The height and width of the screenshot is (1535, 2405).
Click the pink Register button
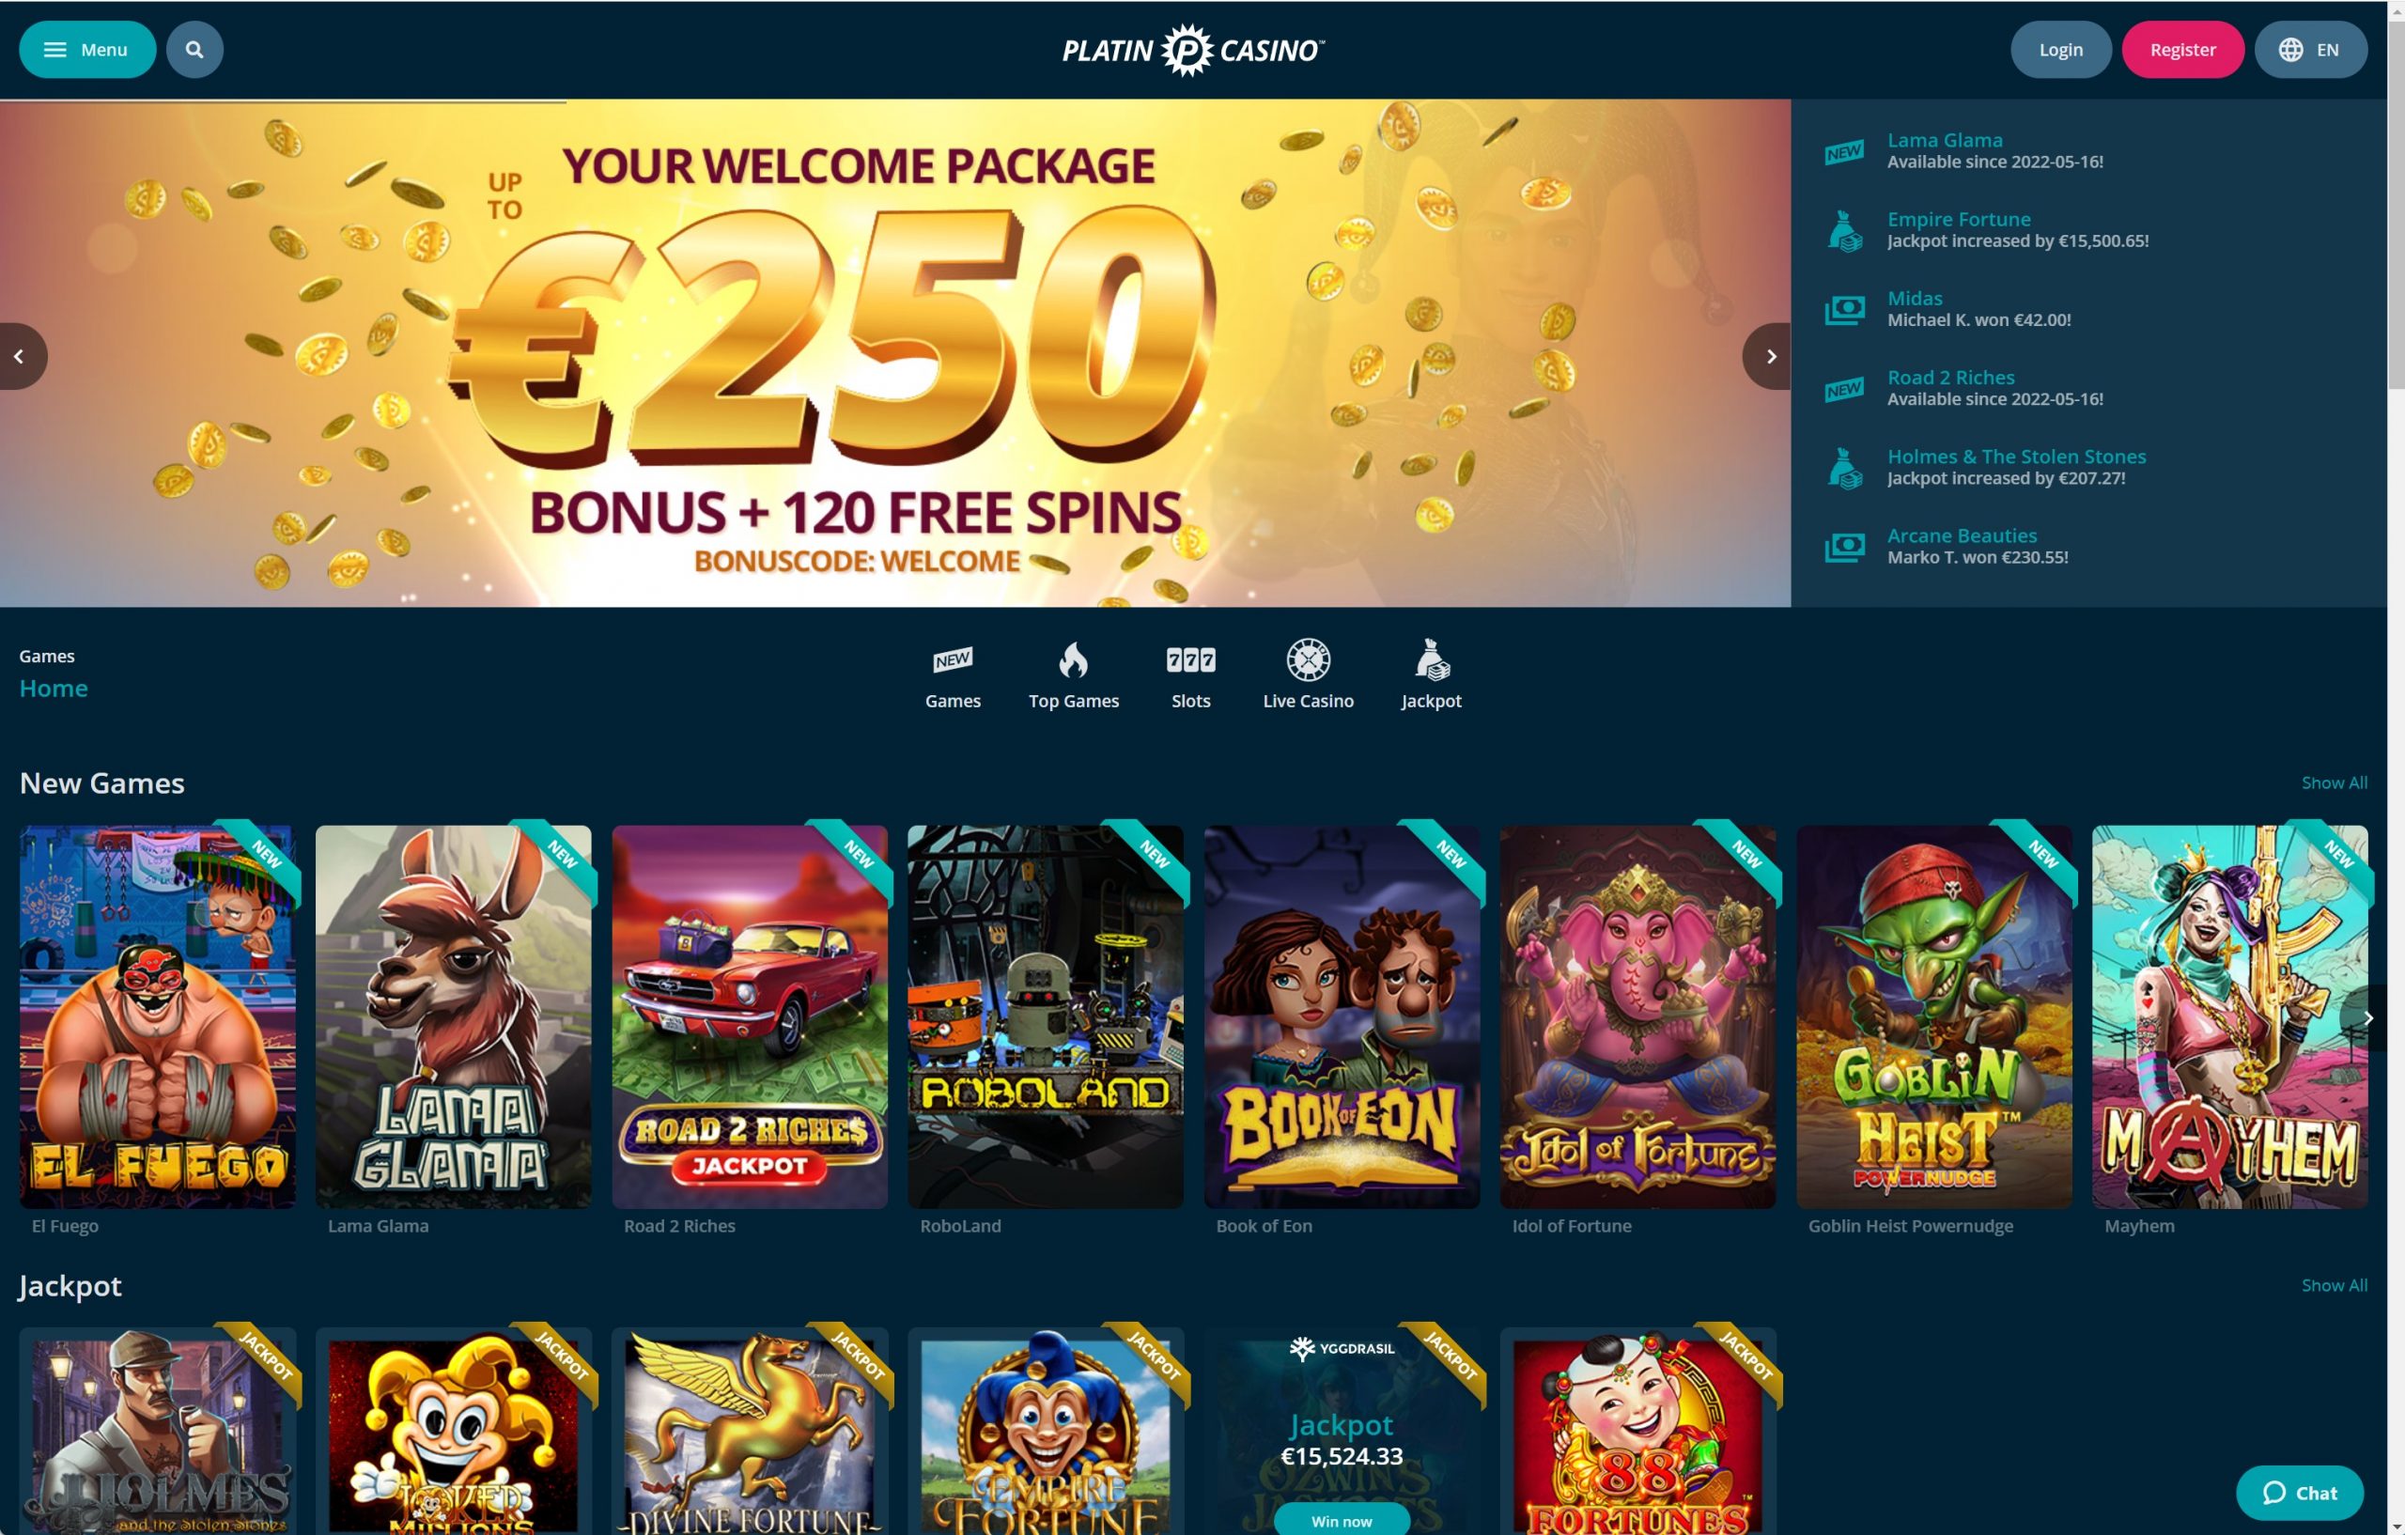[2182, 49]
